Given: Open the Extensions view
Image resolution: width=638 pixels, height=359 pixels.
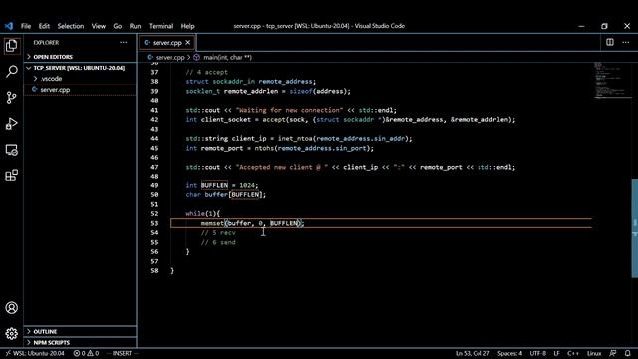Looking at the screenshot, I should (11, 176).
